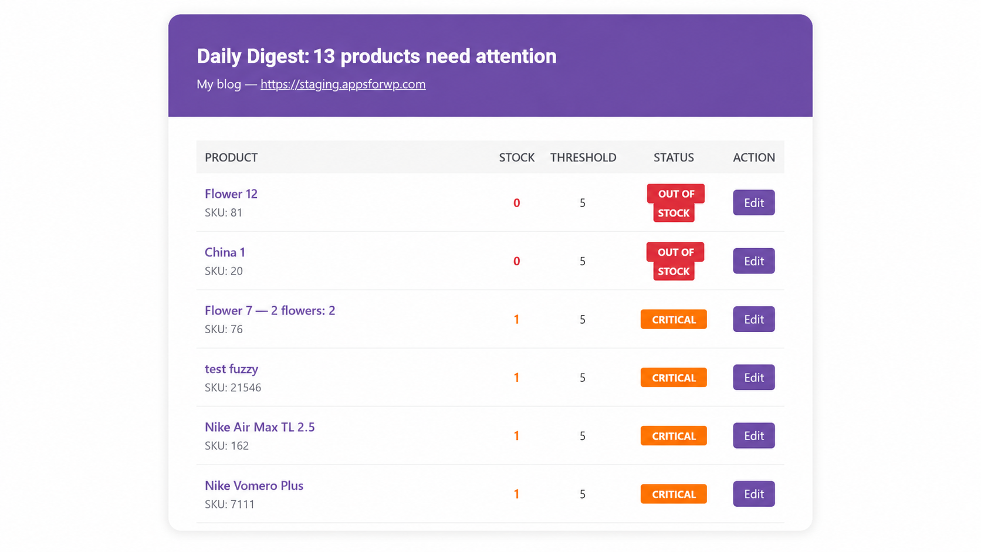
Task: Open the test fuzzy product link
Action: (231, 369)
